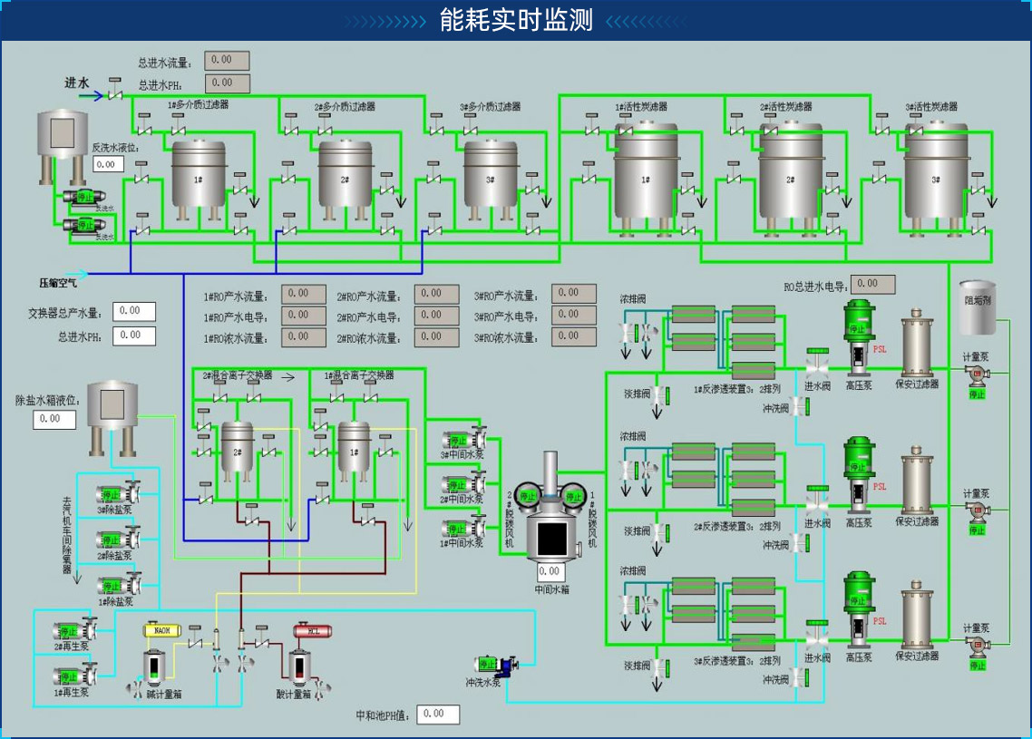Click the 能耗实时监测 header title
This screenshot has height=739, width=1032.
point(516,20)
